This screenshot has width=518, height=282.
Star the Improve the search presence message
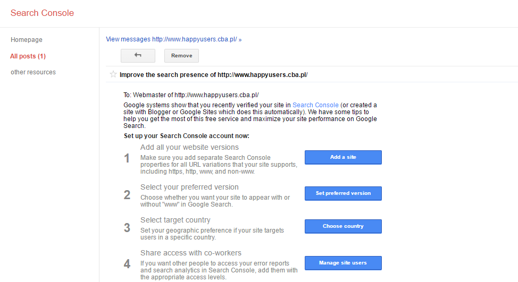(x=113, y=74)
